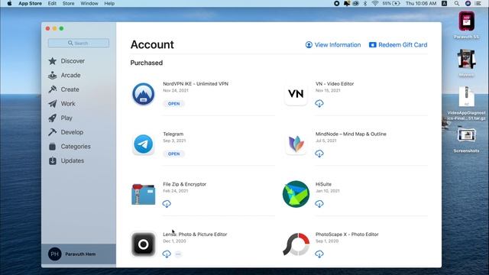Click the Bluetooth menu bar icon
The image size is (489, 275).
coord(365,3)
